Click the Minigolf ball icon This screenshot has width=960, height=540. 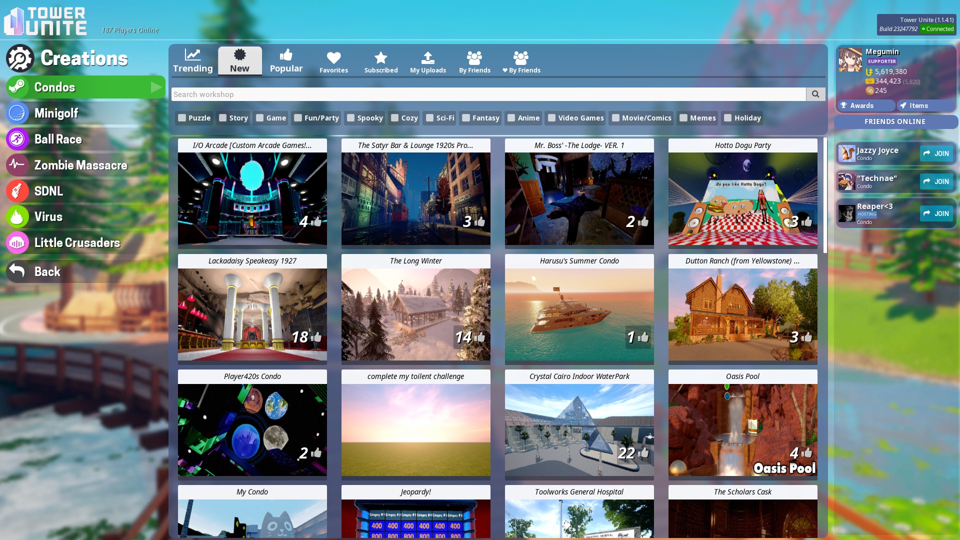(17, 113)
